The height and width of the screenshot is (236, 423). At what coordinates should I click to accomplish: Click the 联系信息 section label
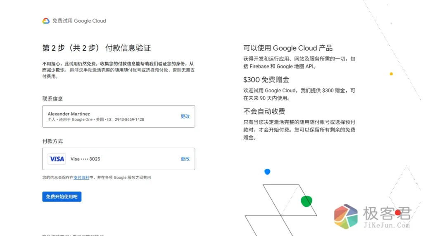[52, 99]
